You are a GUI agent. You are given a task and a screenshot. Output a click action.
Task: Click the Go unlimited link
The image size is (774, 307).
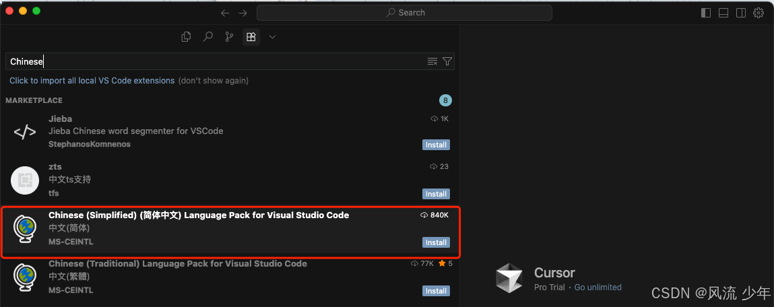pyautogui.click(x=598, y=287)
